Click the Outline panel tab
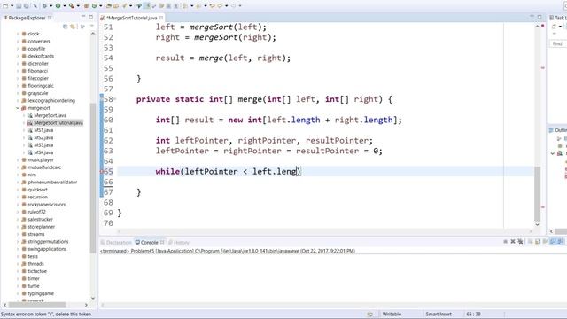The width and height of the screenshot is (567, 319). [559, 130]
